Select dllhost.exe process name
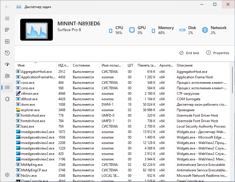 click(x=29, y=99)
